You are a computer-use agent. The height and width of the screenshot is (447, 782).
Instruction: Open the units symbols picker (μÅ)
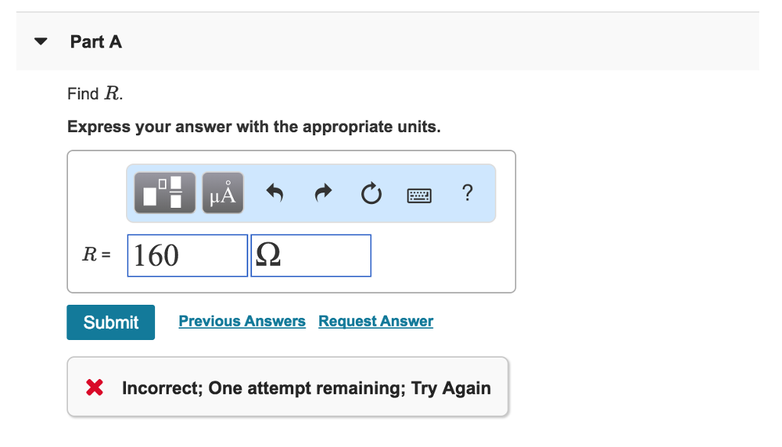222,193
